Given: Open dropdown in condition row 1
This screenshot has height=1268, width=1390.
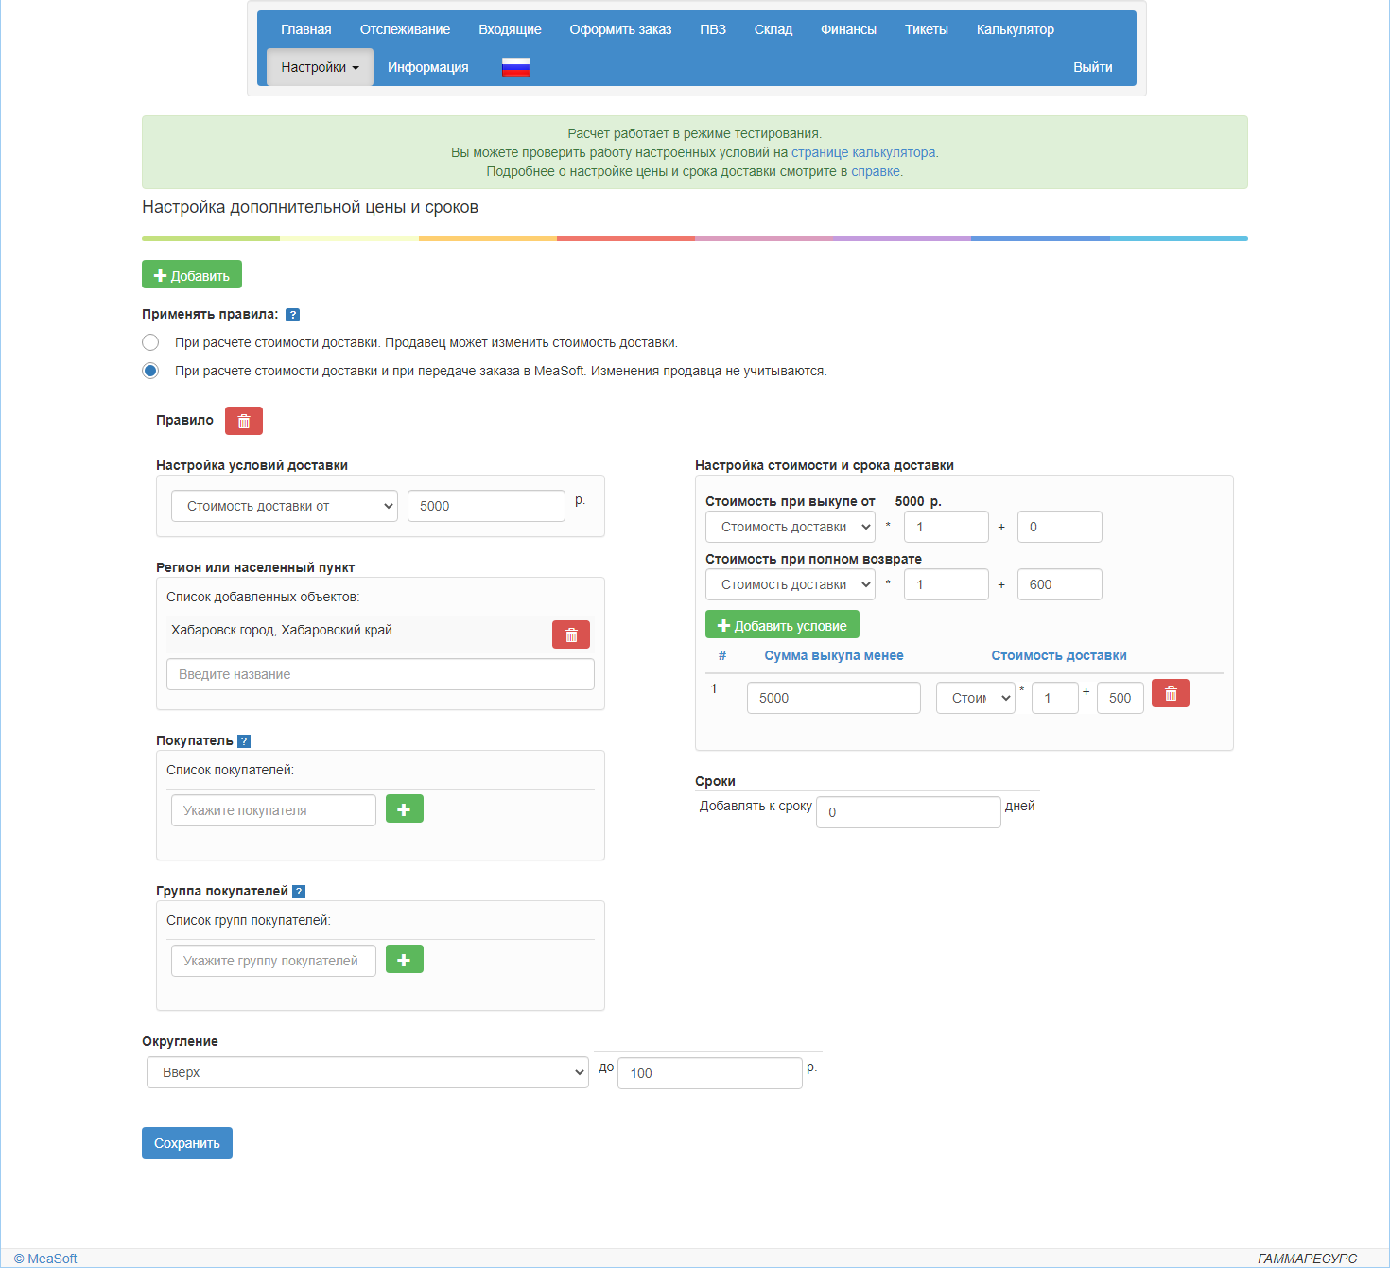Looking at the screenshot, I should 976,698.
